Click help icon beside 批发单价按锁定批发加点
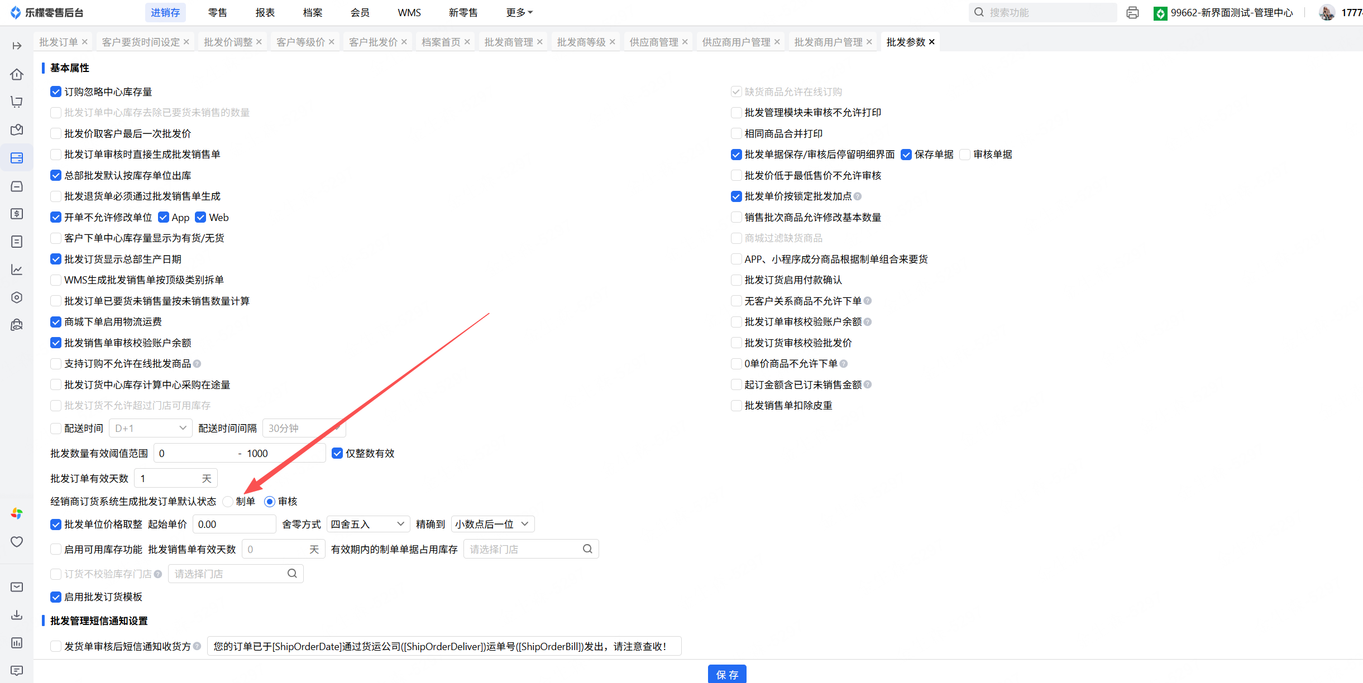The width and height of the screenshot is (1363, 683). point(858,196)
